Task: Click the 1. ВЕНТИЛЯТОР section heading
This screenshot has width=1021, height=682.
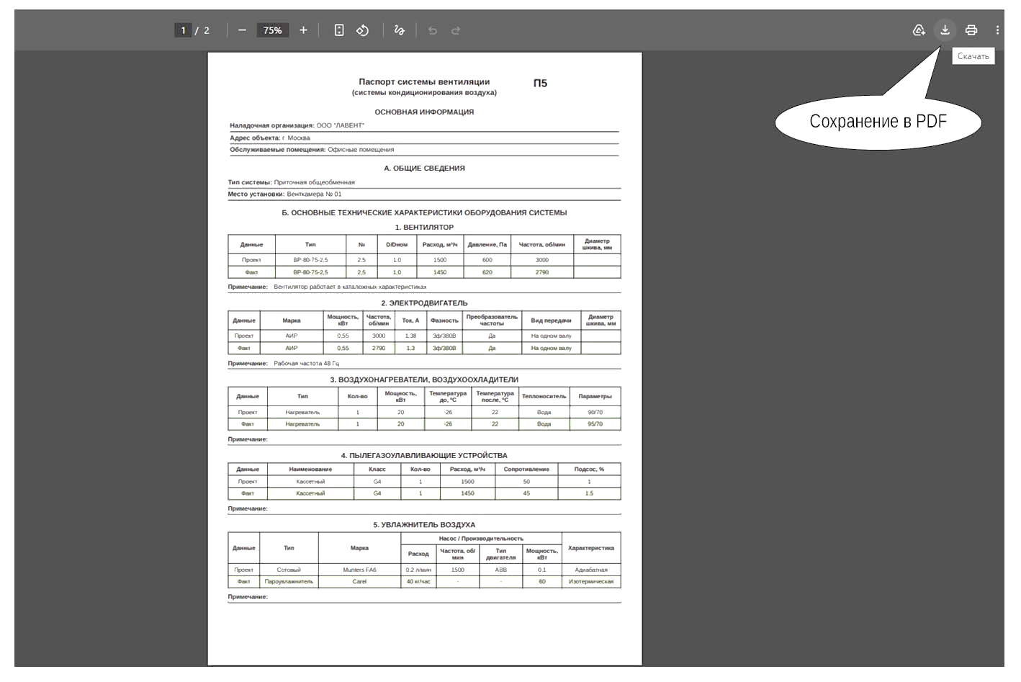Action: (424, 228)
